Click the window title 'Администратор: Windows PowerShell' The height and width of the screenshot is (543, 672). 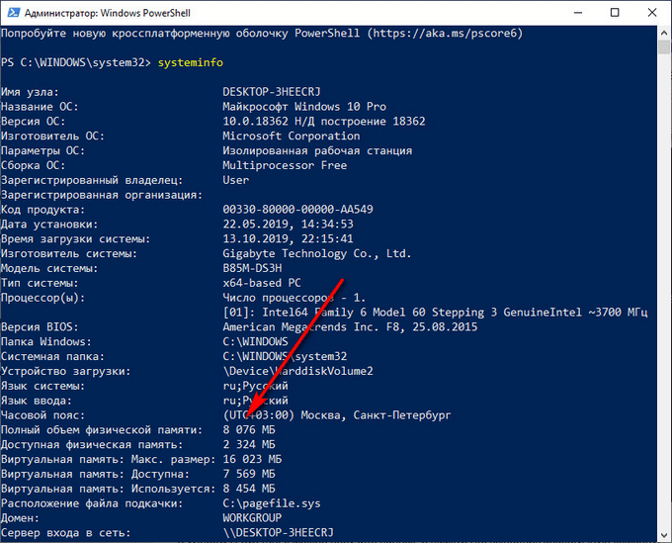[107, 13]
